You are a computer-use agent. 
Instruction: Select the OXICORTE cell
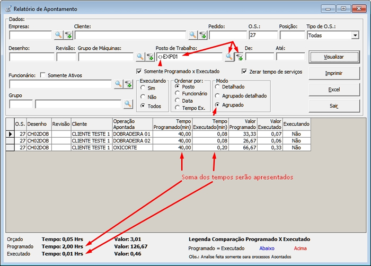click(132, 148)
